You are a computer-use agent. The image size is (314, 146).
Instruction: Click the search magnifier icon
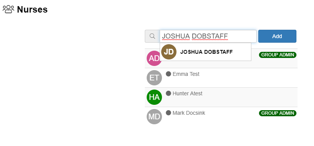pyautogui.click(x=152, y=36)
